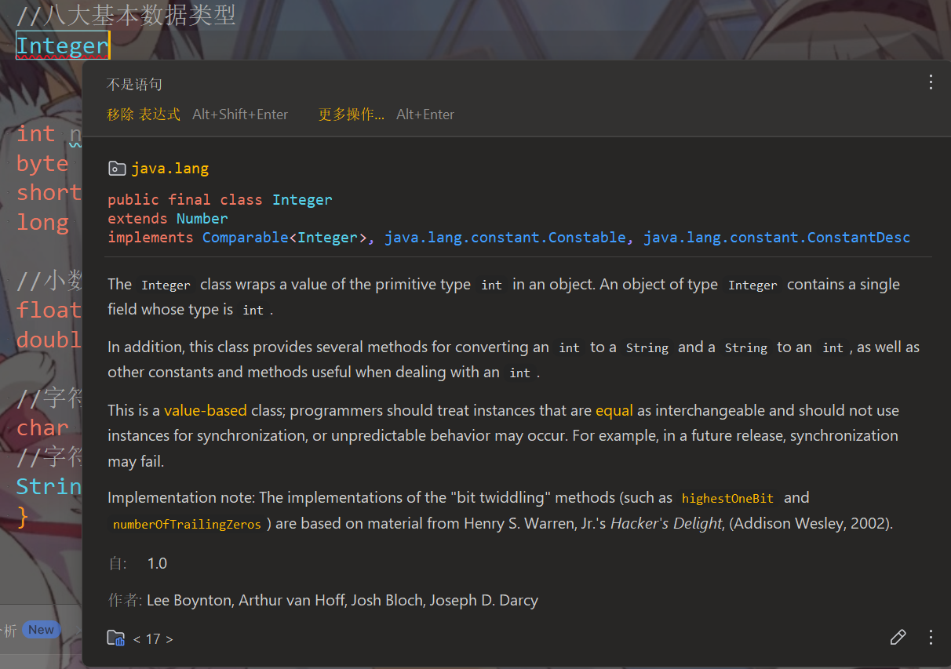
Task: Apply the 移除 表达式 quick fix
Action: point(144,115)
